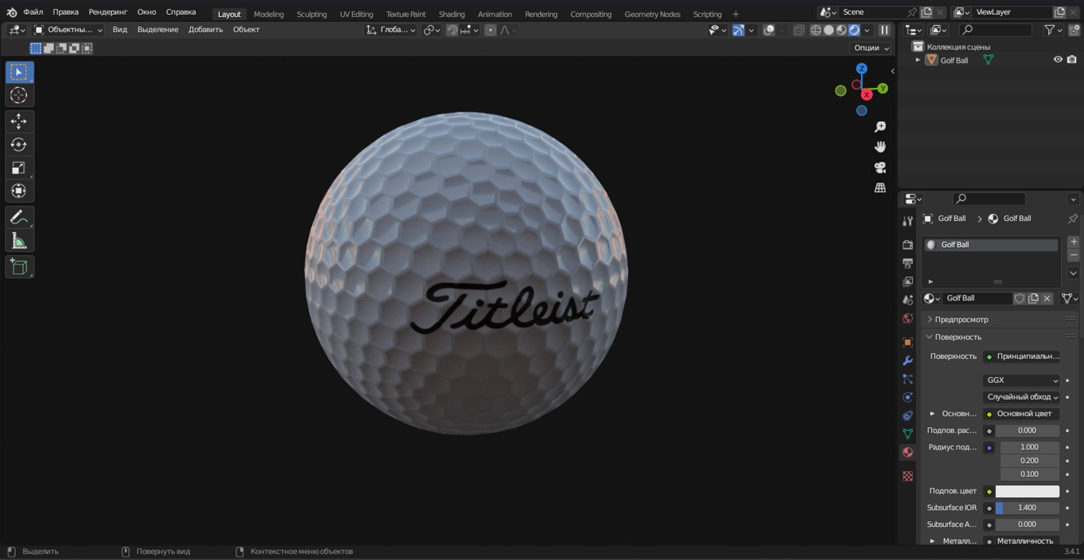
Task: Activate the Move tool
Action: (x=19, y=121)
